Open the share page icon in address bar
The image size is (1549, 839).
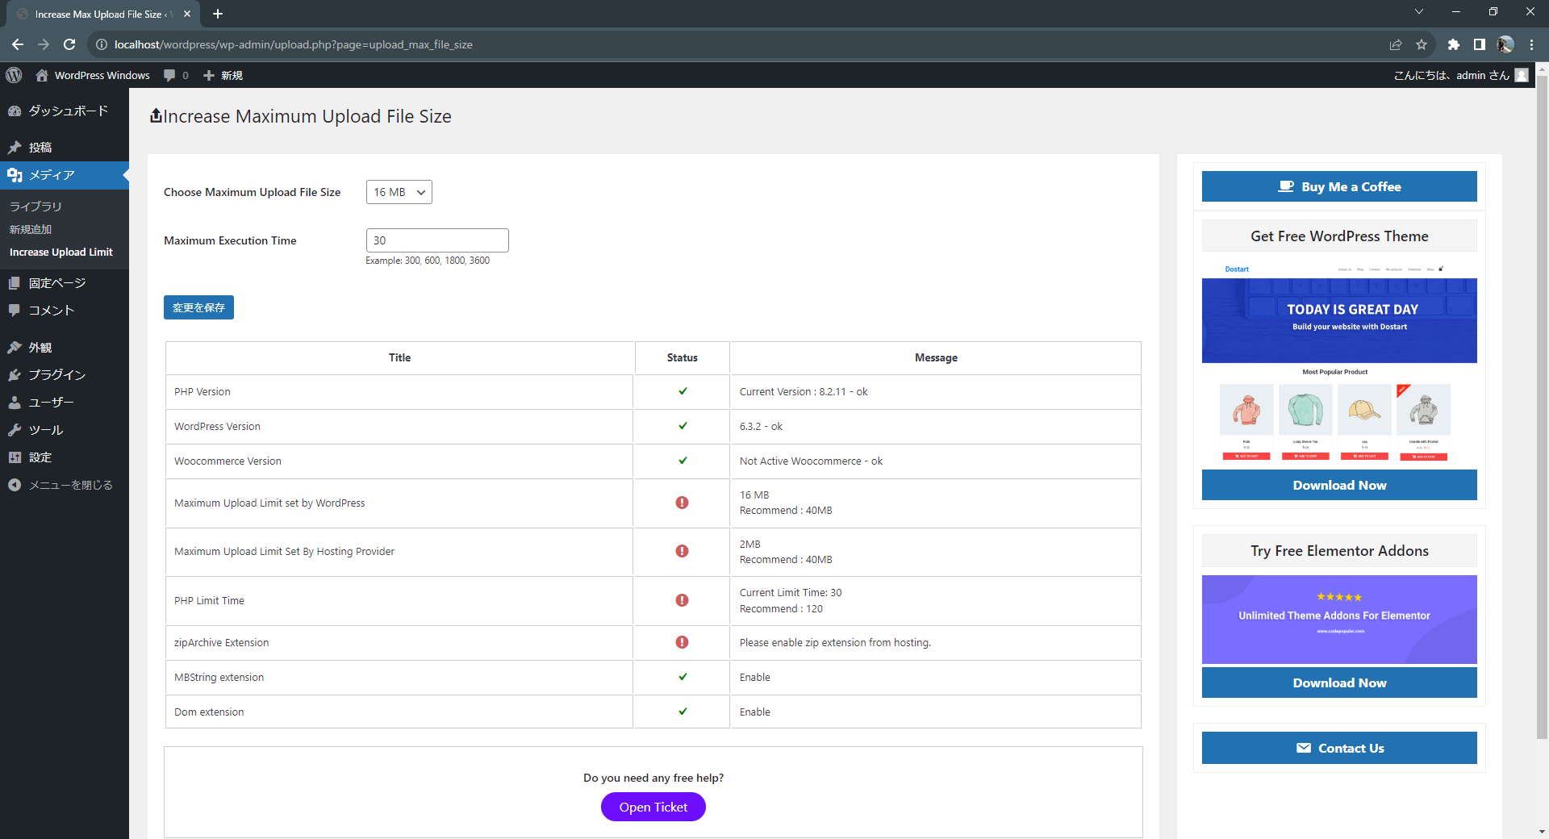pyautogui.click(x=1396, y=44)
